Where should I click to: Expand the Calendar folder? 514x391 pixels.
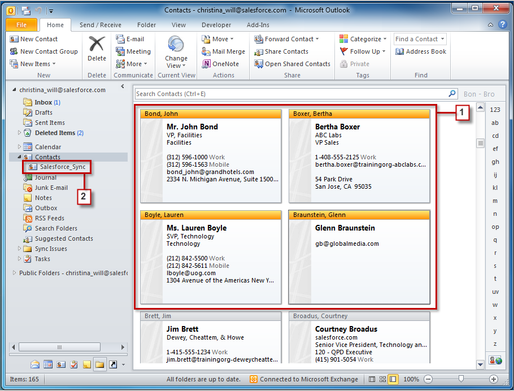click(19, 147)
